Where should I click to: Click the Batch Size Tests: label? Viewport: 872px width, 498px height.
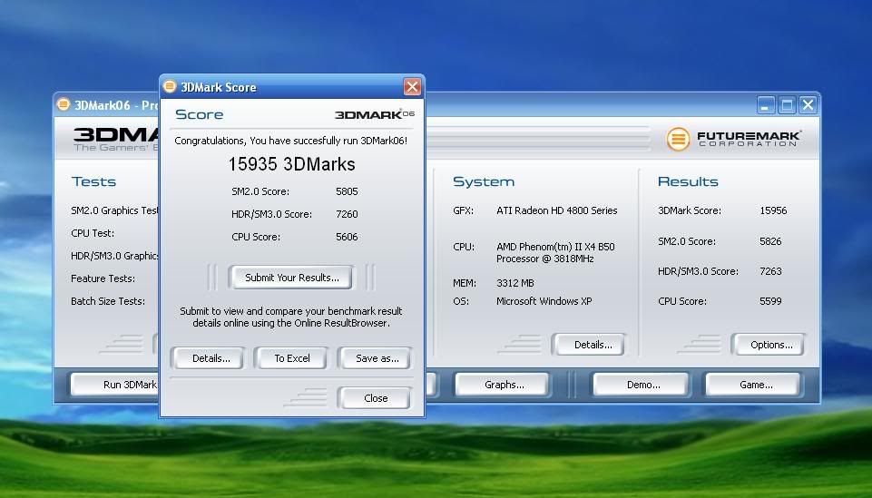coord(108,301)
